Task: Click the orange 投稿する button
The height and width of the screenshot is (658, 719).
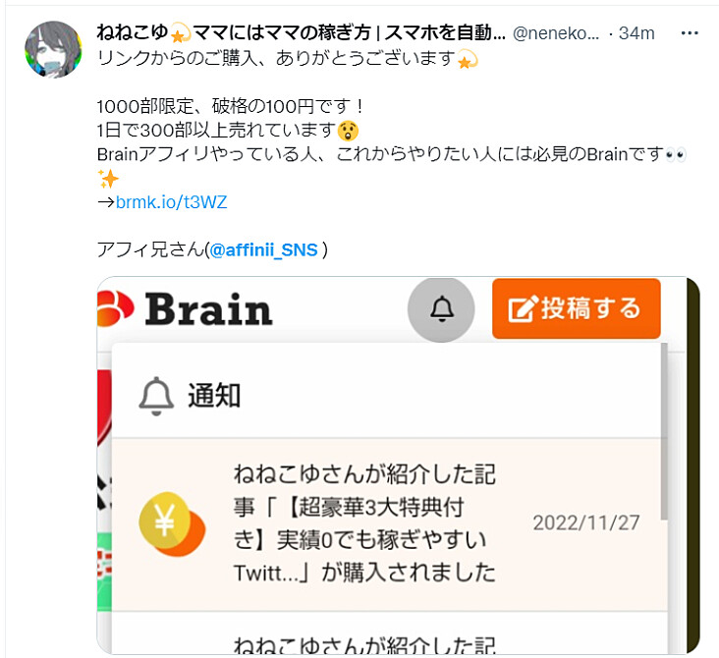Action: coord(577,308)
